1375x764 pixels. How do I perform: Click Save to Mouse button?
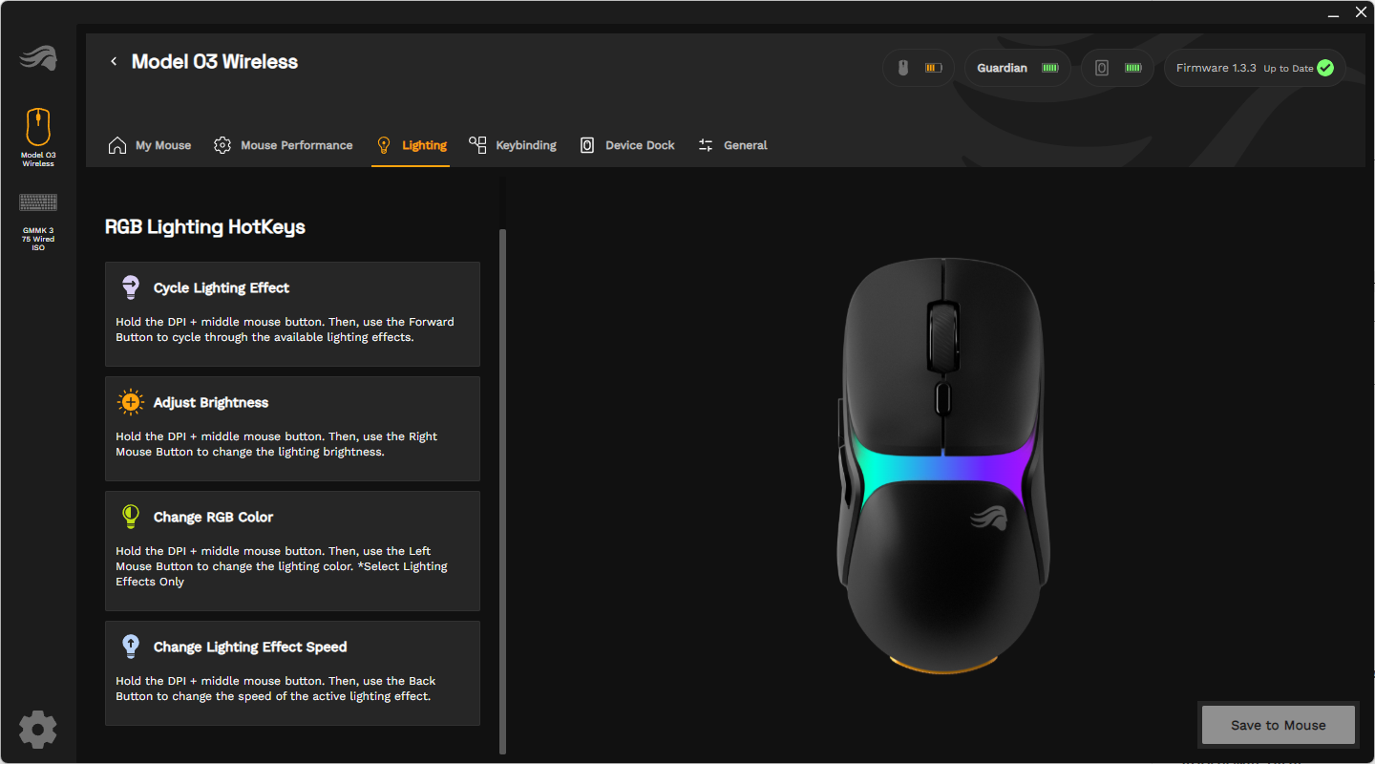pos(1279,725)
